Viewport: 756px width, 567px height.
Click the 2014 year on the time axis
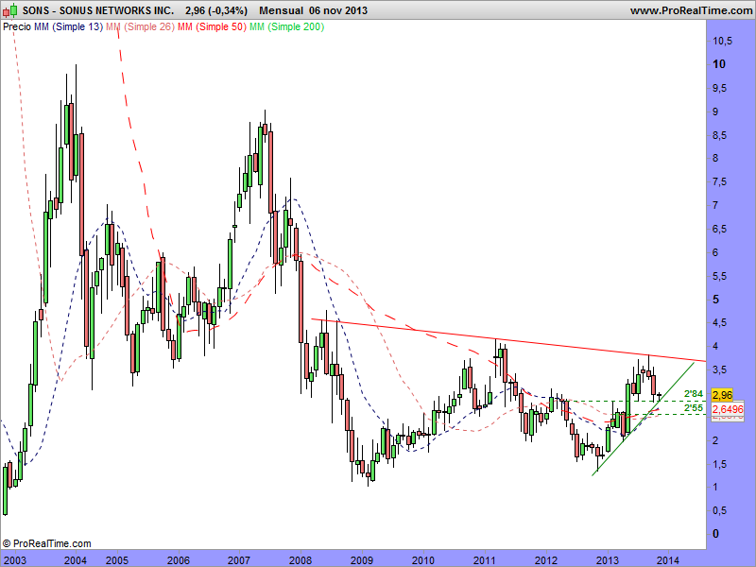[668, 560]
